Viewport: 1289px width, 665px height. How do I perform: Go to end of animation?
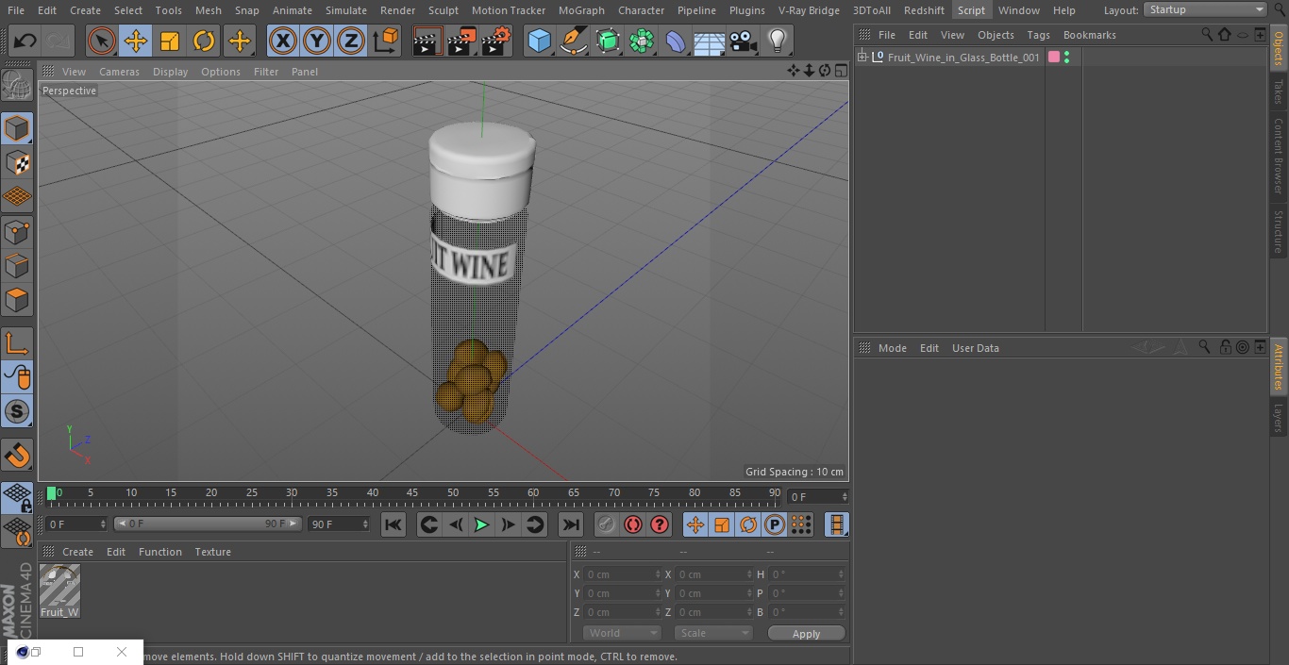571,524
